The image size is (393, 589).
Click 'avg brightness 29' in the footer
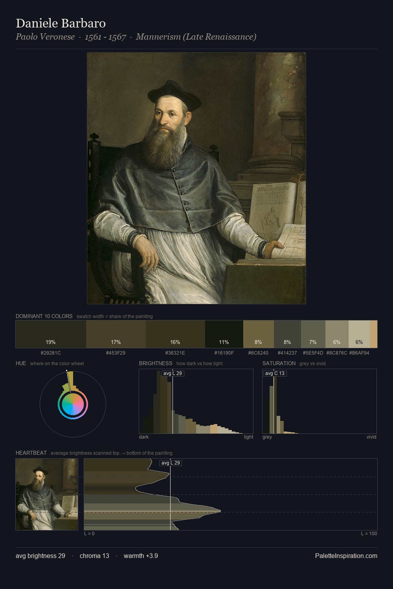(x=40, y=556)
